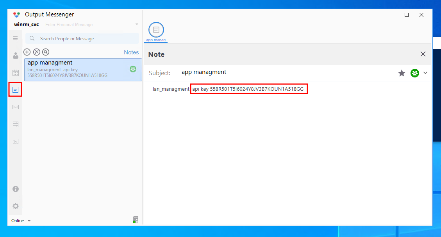
Task: Expand the personal message dropdown arrow
Action: (x=137, y=25)
